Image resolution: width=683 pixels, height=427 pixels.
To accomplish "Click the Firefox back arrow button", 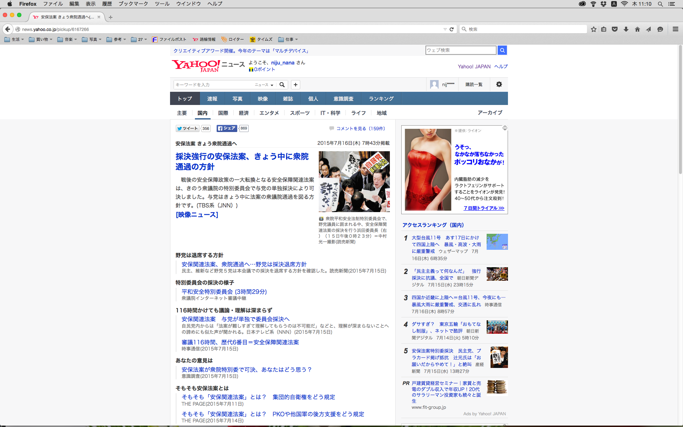I will pyautogui.click(x=8, y=29).
